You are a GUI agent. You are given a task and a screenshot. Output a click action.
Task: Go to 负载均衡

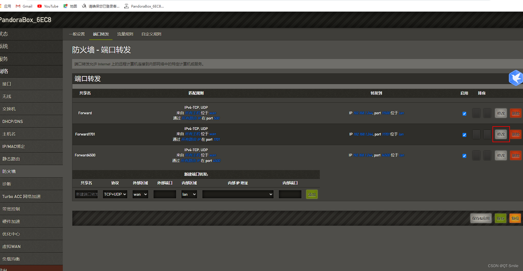click(x=31, y=259)
